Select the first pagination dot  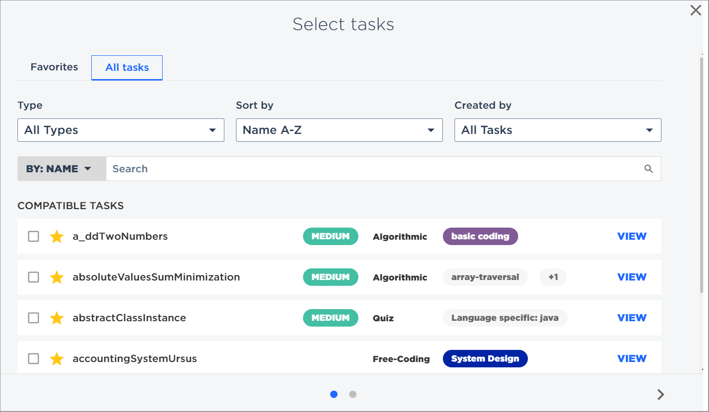point(334,394)
